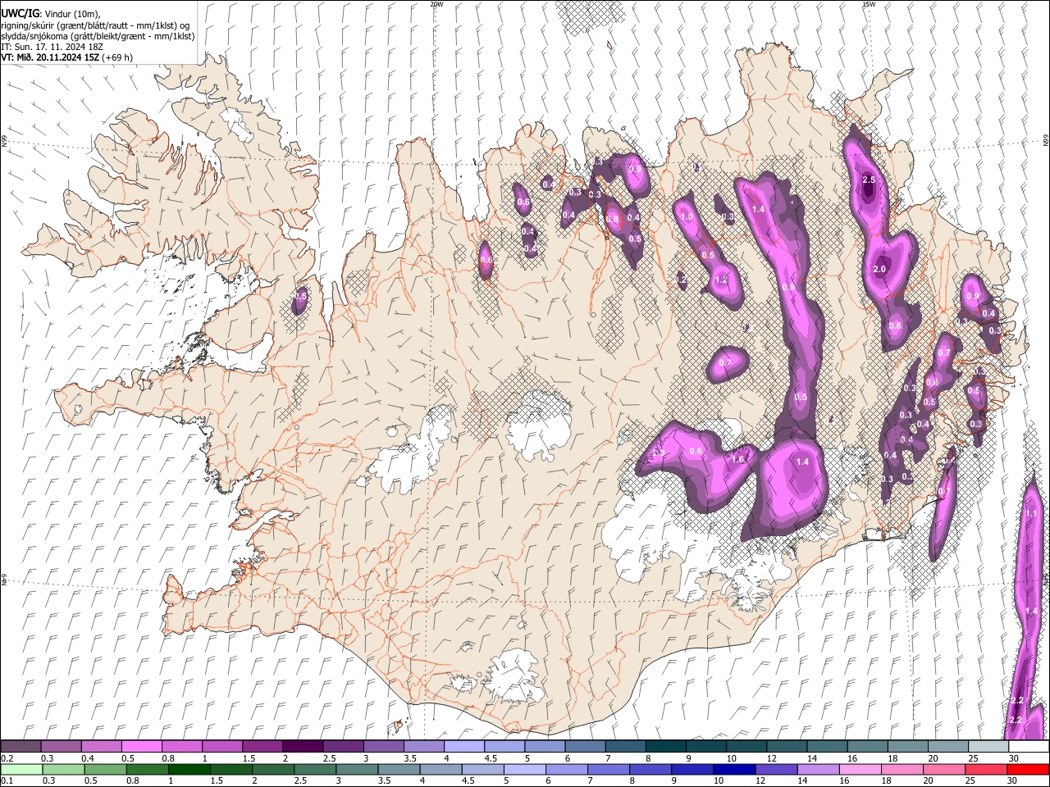
Task: Click the '0.2' label under the snow legend
Action: 7,758
